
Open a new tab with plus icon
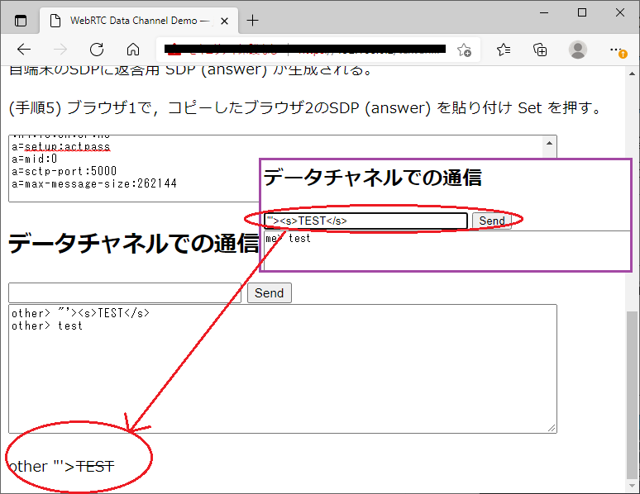coord(253,21)
